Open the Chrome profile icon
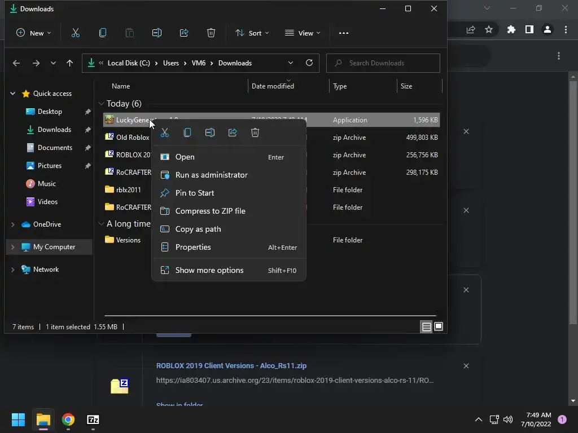This screenshot has height=433, width=578. tap(548, 29)
